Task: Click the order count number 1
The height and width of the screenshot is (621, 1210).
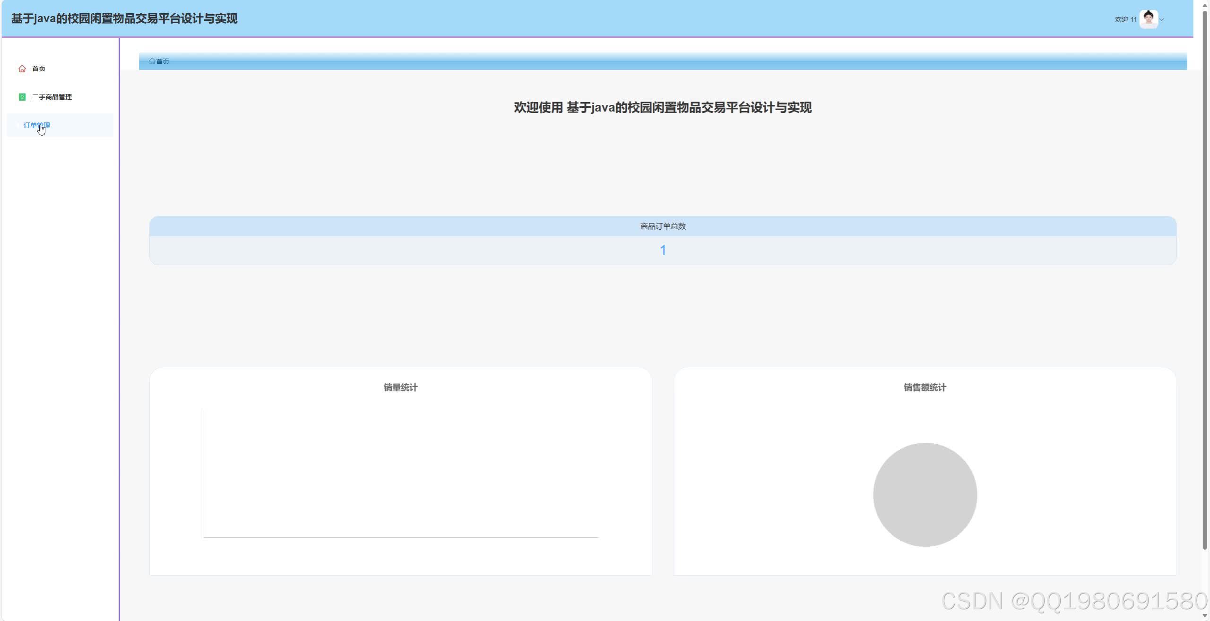Action: coord(663,250)
